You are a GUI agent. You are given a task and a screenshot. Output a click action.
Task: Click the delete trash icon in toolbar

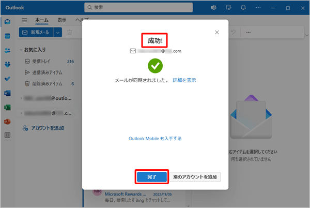pyautogui.click(x=70, y=32)
